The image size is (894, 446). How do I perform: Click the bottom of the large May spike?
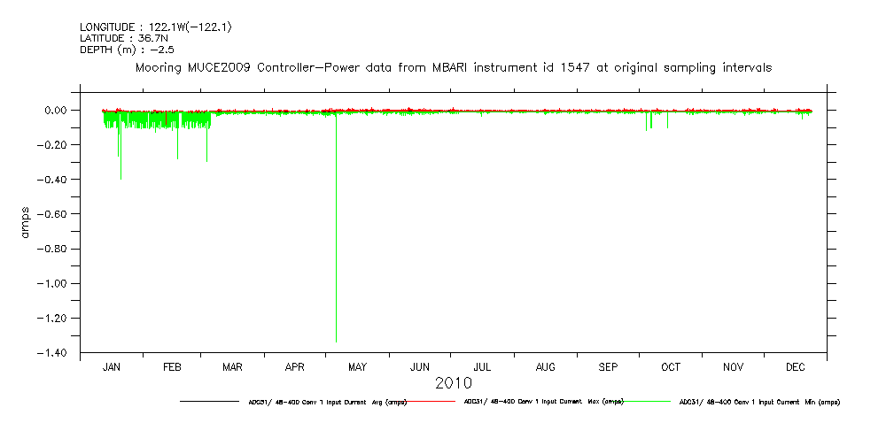pyautogui.click(x=336, y=341)
